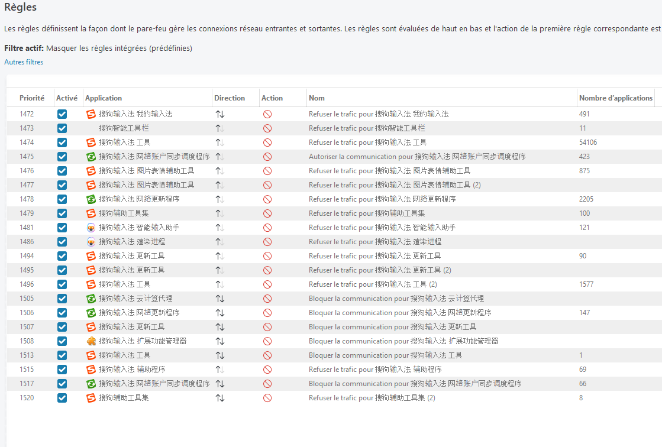
Task: Sort by Nombre d'applications column header
Action: 615,98
